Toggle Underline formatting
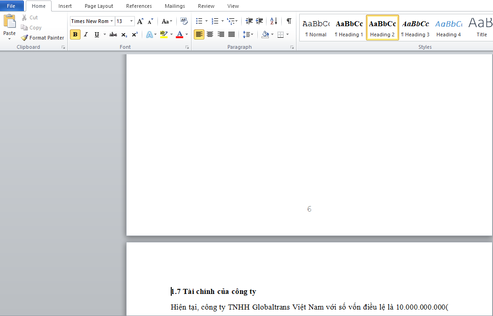The width and height of the screenshot is (493, 316). [x=97, y=34]
